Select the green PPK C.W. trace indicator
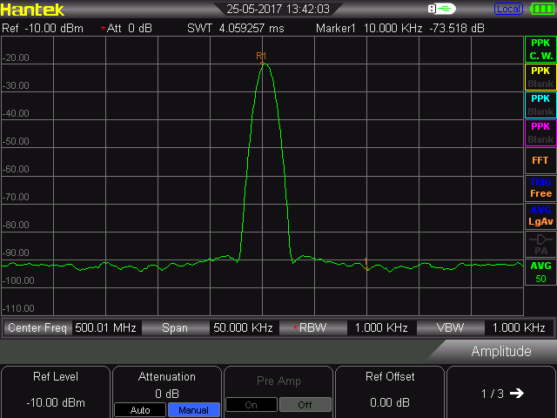The height and width of the screenshot is (418, 557). tap(540, 49)
